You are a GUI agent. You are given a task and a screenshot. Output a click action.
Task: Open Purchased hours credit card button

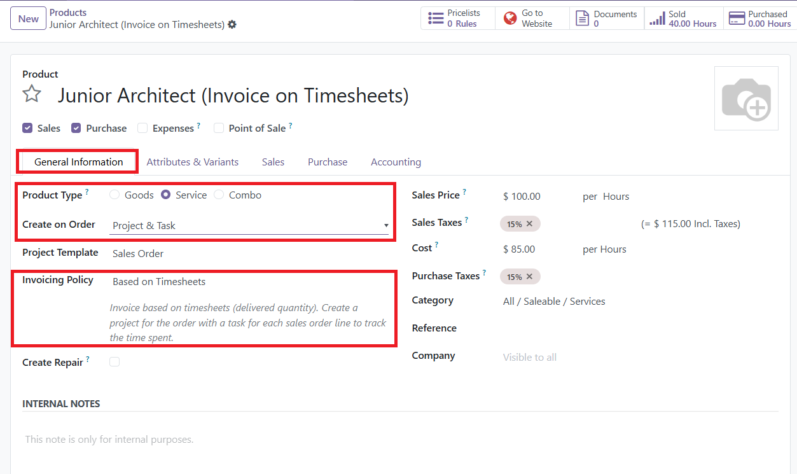(760, 18)
